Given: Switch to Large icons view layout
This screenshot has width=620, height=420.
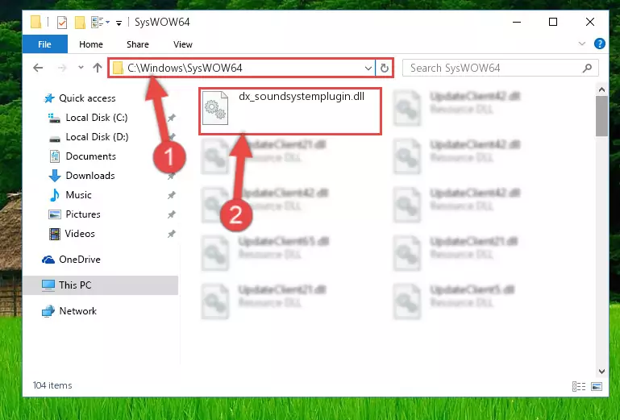Looking at the screenshot, I should click(597, 386).
